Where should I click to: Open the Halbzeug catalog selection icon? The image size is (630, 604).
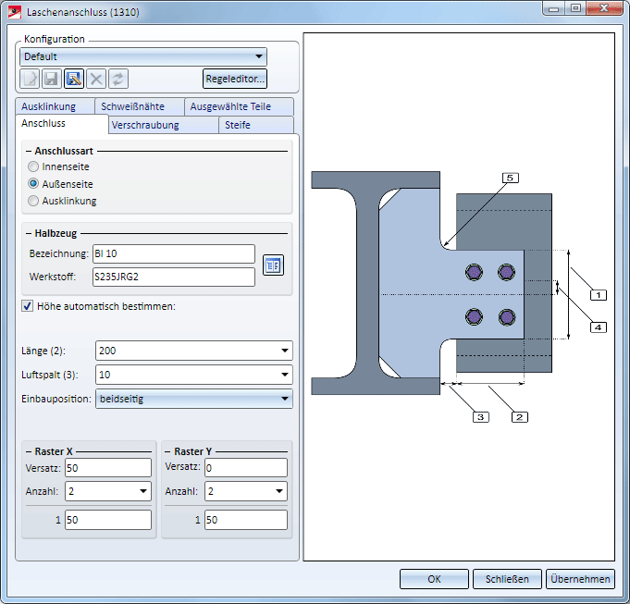coord(273,265)
